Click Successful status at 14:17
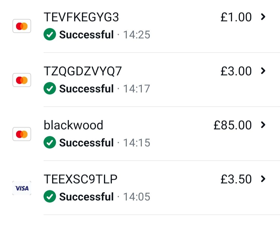The width and height of the screenshot is (280, 226). [86, 88]
